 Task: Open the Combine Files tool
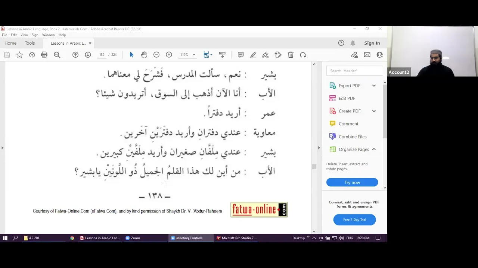[x=352, y=137]
